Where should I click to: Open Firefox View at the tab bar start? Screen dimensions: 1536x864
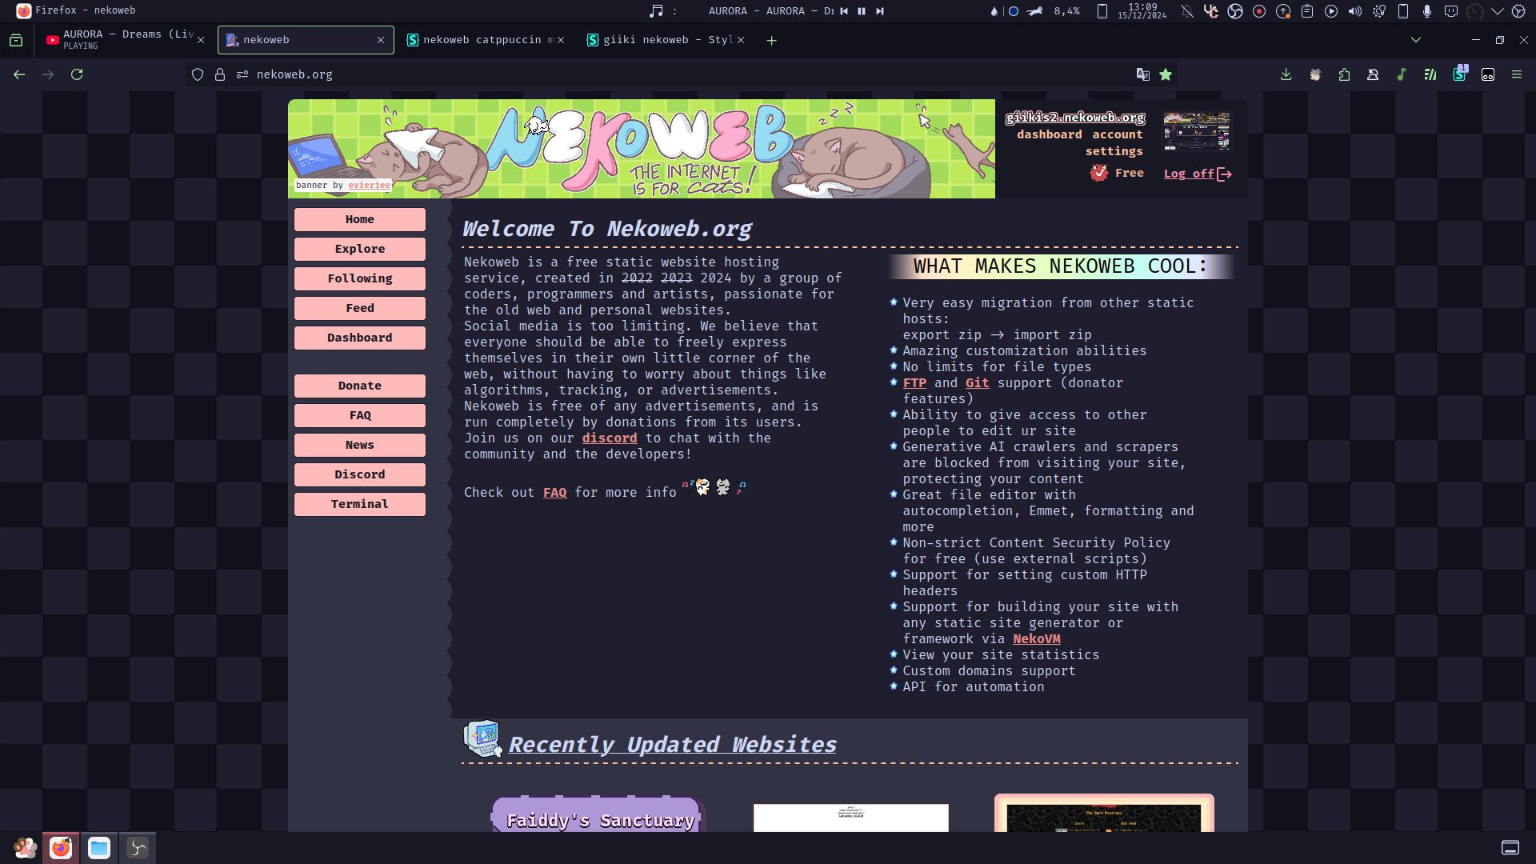click(16, 40)
